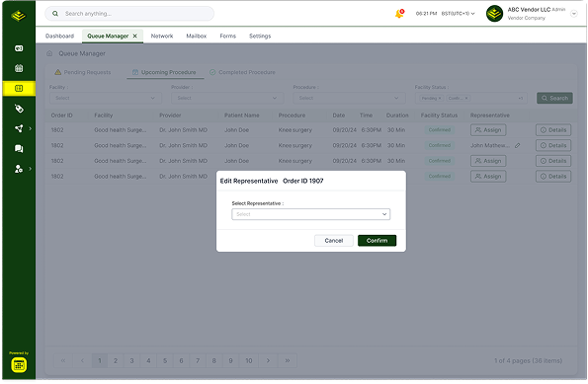Click the last page double arrow
Screen dimensions: 588x384
(x=288, y=360)
